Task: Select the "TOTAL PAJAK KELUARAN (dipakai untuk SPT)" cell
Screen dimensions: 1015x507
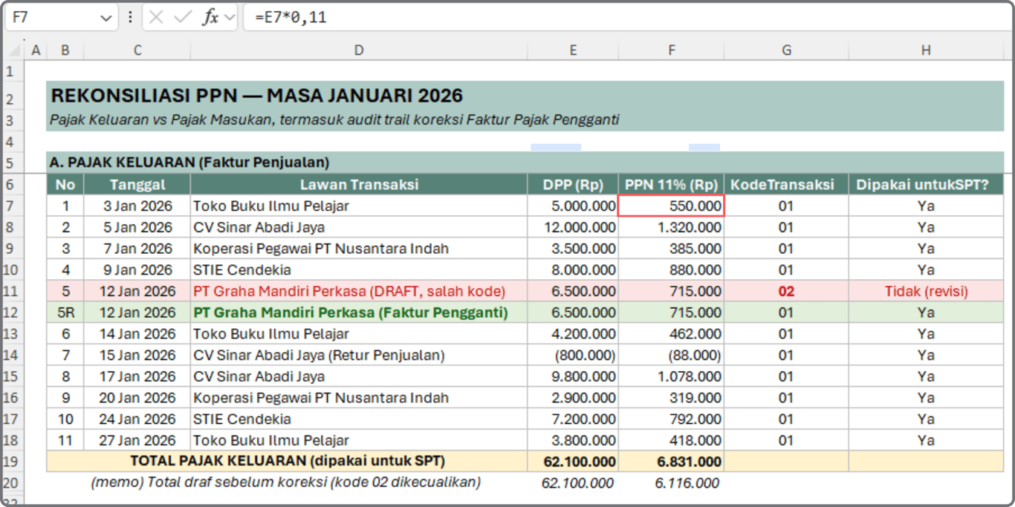Action: pos(287,462)
